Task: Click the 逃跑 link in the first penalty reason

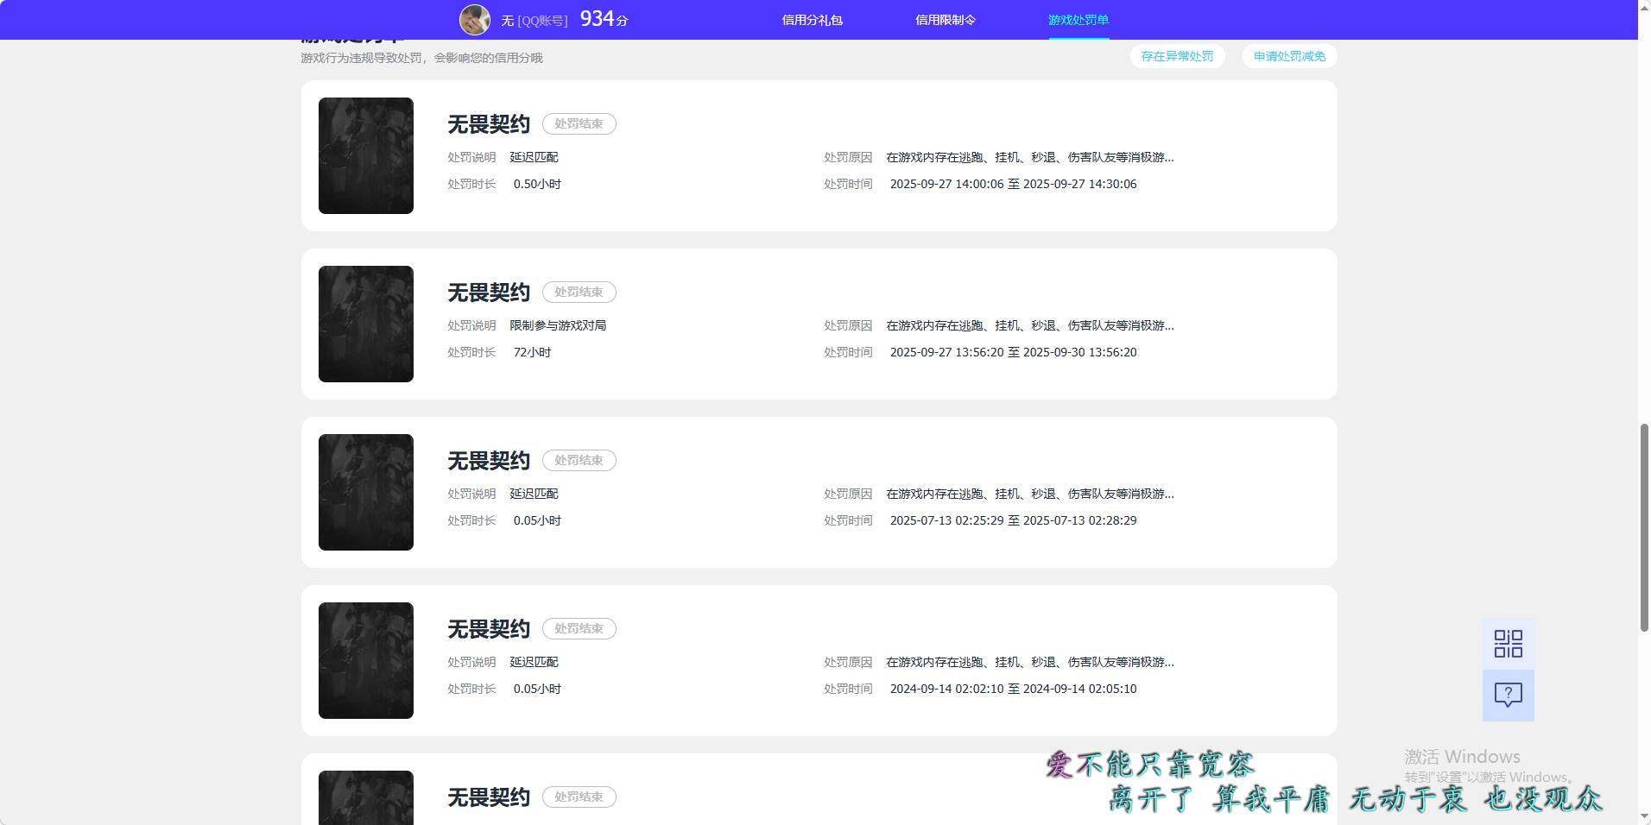Action: coord(971,157)
